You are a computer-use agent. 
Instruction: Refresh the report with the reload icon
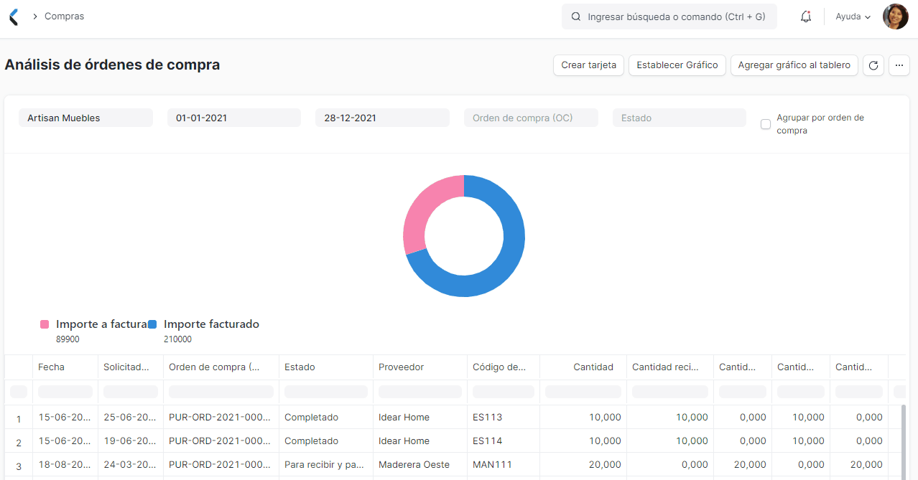pyautogui.click(x=873, y=65)
